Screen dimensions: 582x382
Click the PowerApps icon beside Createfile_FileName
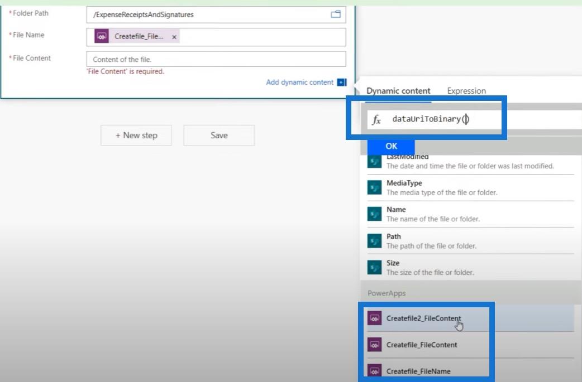point(374,370)
